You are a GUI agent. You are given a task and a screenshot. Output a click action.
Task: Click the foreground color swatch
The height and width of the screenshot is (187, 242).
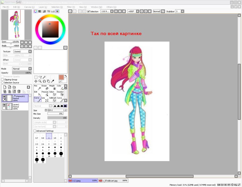61,77
